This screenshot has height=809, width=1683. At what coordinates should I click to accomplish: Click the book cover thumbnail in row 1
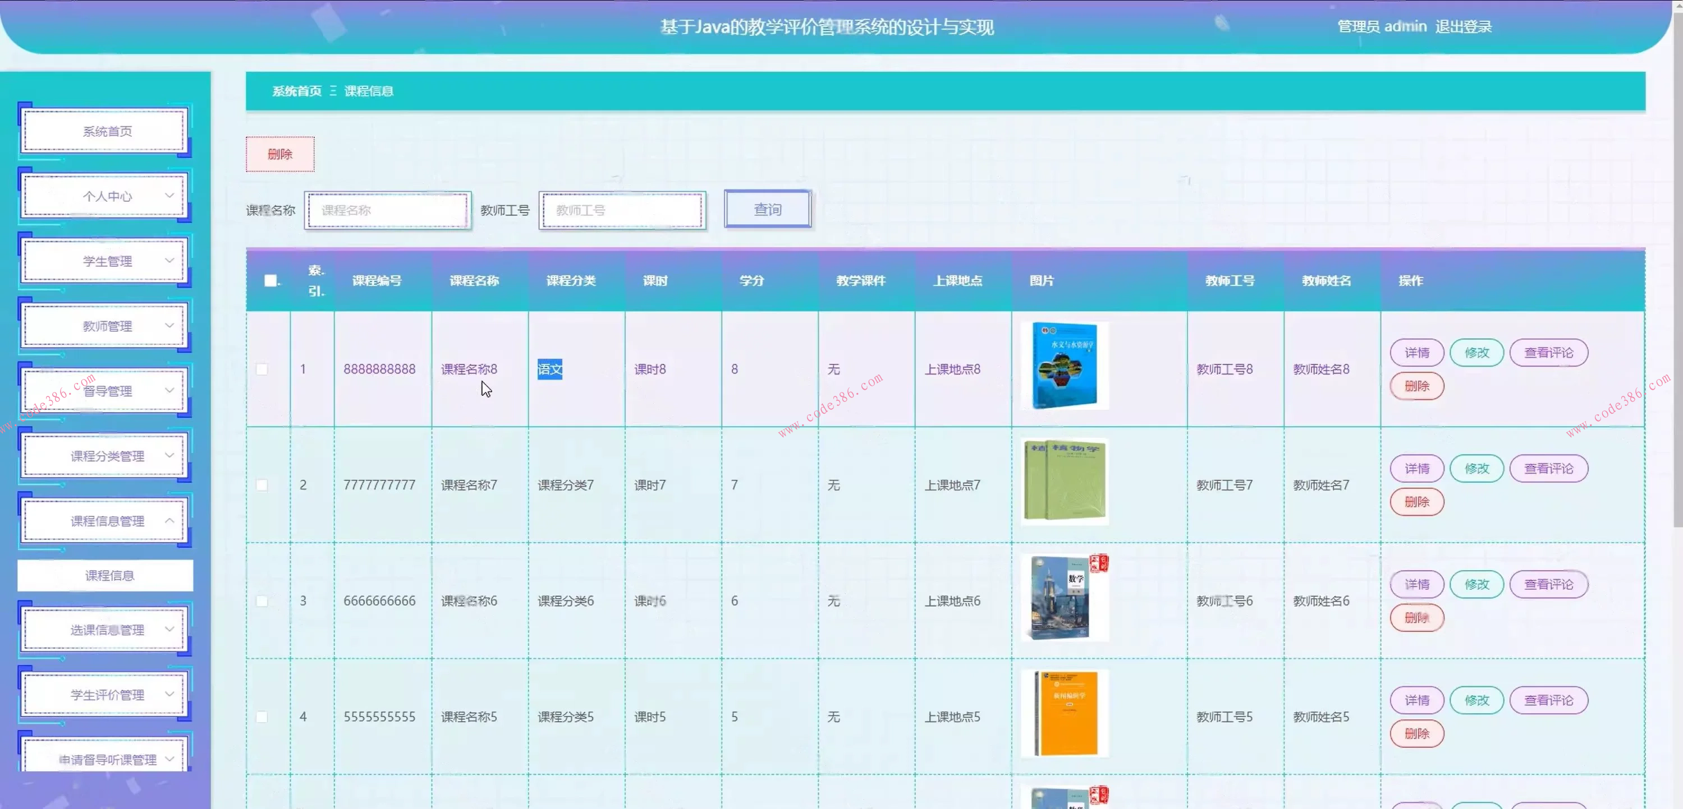click(1064, 366)
